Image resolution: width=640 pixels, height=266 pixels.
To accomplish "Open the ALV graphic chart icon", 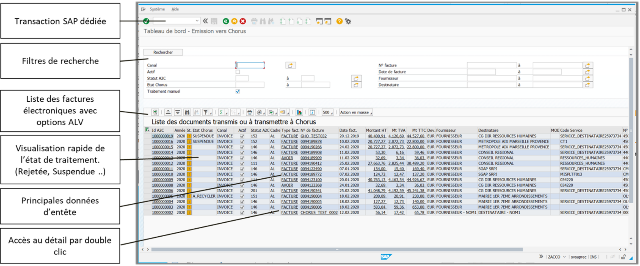I will click(x=299, y=112).
